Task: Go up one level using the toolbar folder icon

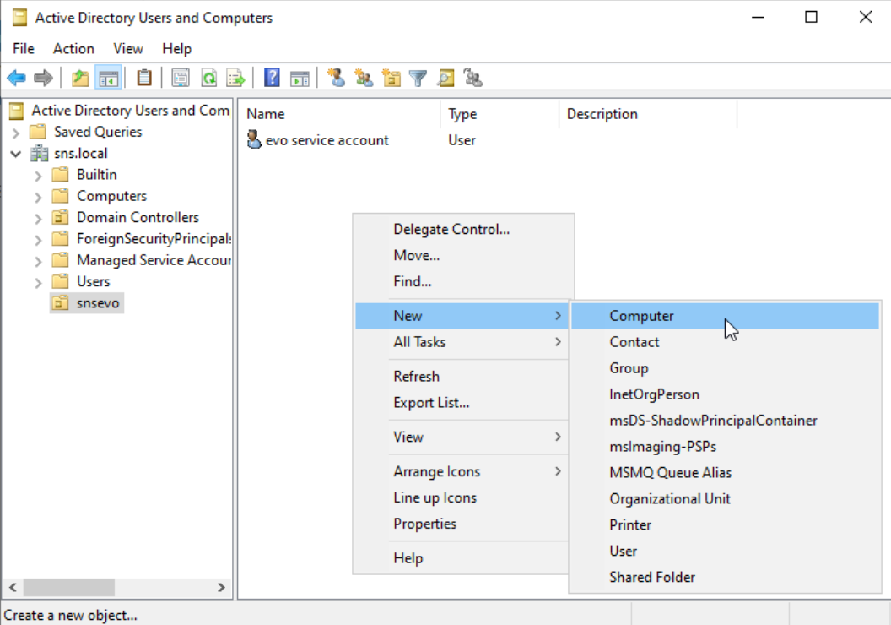Action: (x=80, y=78)
